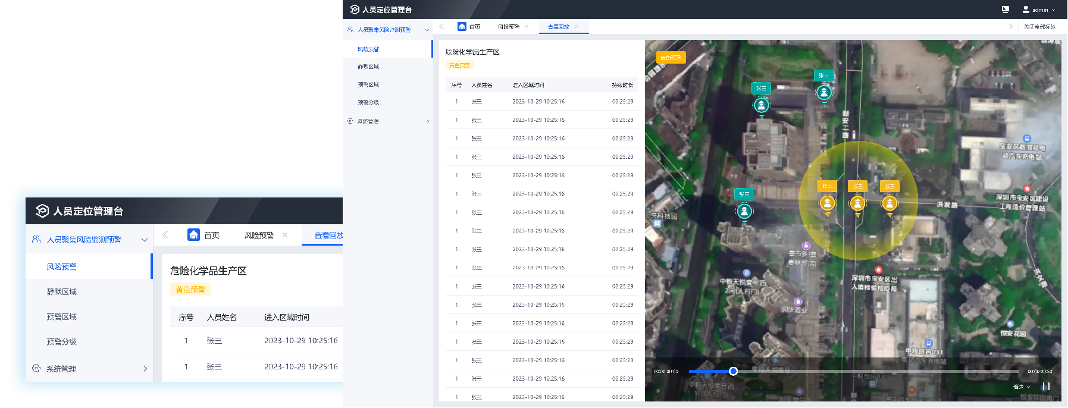The image size is (1068, 408).
Task: Click red star marker above 深圳市宝安区出入境检验检疫局
Action: (878, 270)
